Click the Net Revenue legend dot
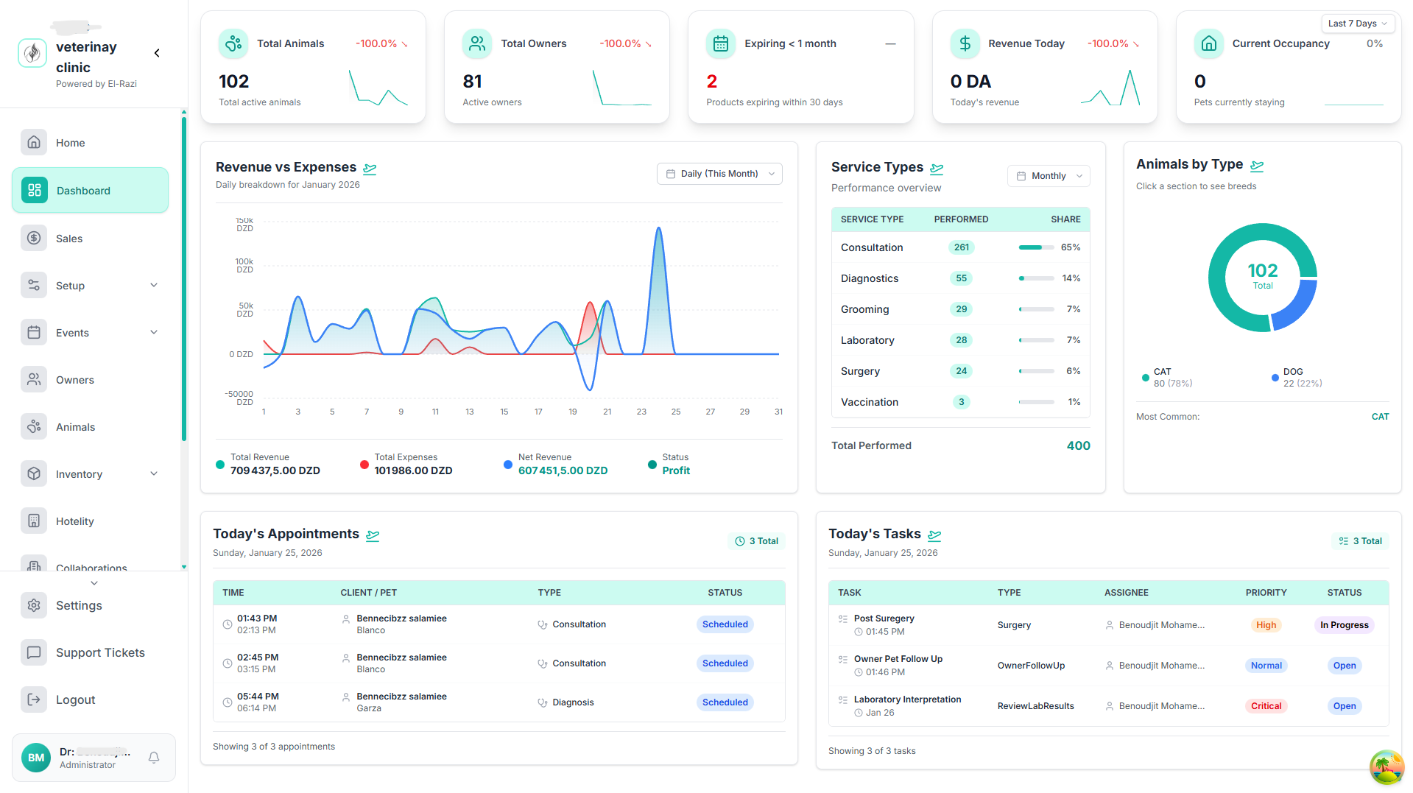The image size is (1413, 793). [x=508, y=465]
